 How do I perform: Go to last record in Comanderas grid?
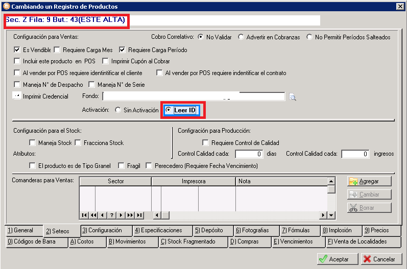click(139, 215)
